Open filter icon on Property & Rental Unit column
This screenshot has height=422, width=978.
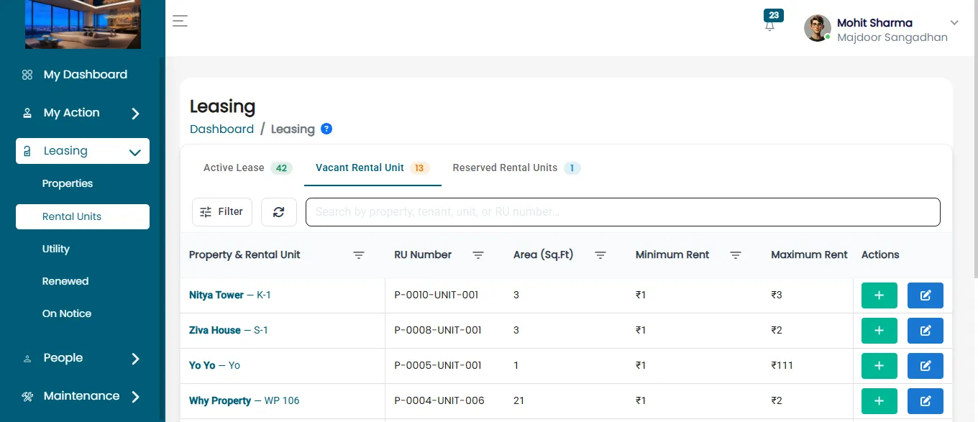(359, 255)
